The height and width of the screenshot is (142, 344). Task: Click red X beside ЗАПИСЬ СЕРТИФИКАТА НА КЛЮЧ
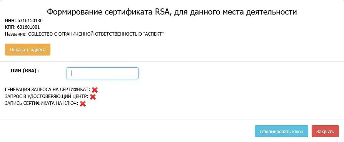[83, 104]
